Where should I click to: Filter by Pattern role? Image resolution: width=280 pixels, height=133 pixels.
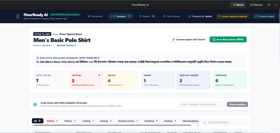tap(71, 121)
